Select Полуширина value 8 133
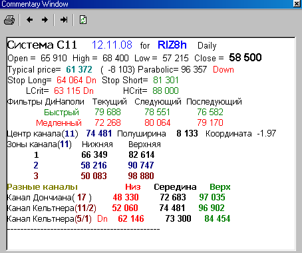The height and width of the screenshot is (253, 302). click(x=187, y=134)
